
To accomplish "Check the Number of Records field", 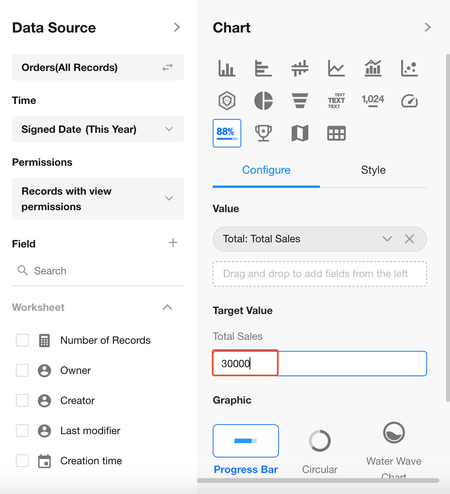I will coord(22,340).
